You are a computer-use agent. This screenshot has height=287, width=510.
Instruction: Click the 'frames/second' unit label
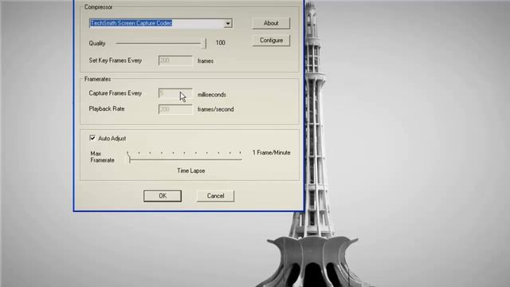tap(216, 109)
